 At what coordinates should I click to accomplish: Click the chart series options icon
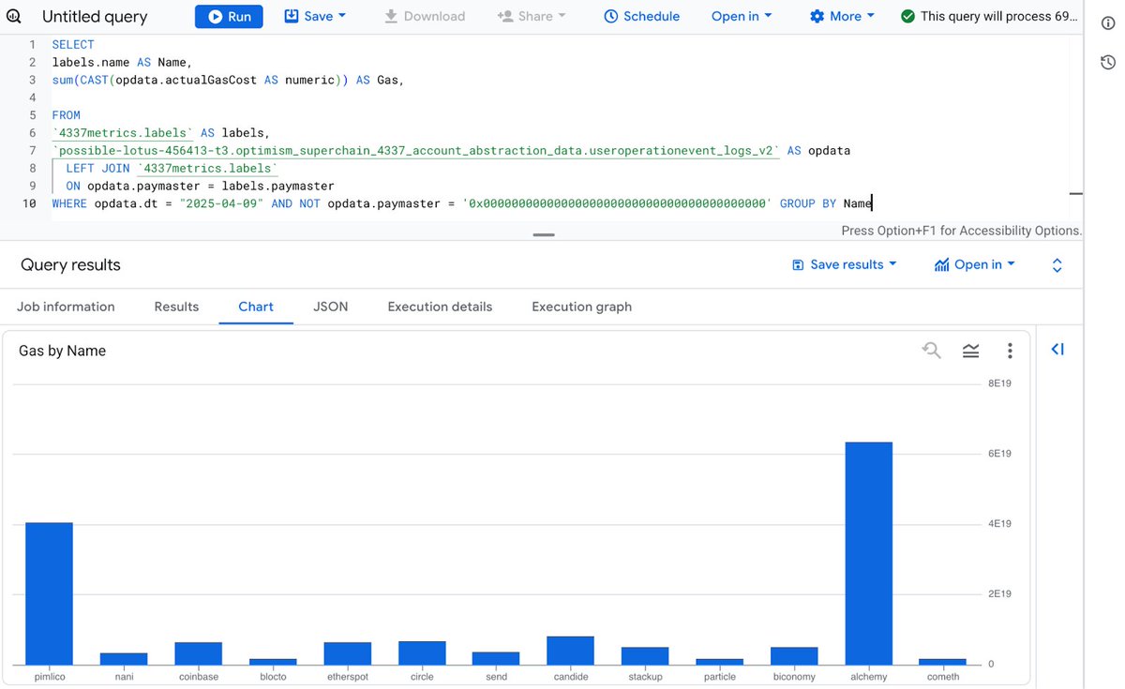[x=971, y=351]
